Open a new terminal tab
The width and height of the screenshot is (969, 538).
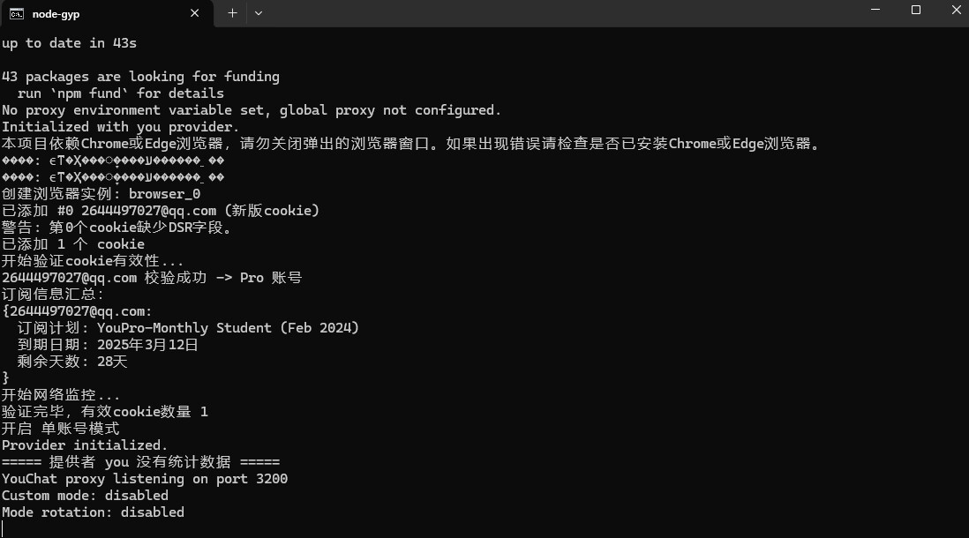point(232,12)
